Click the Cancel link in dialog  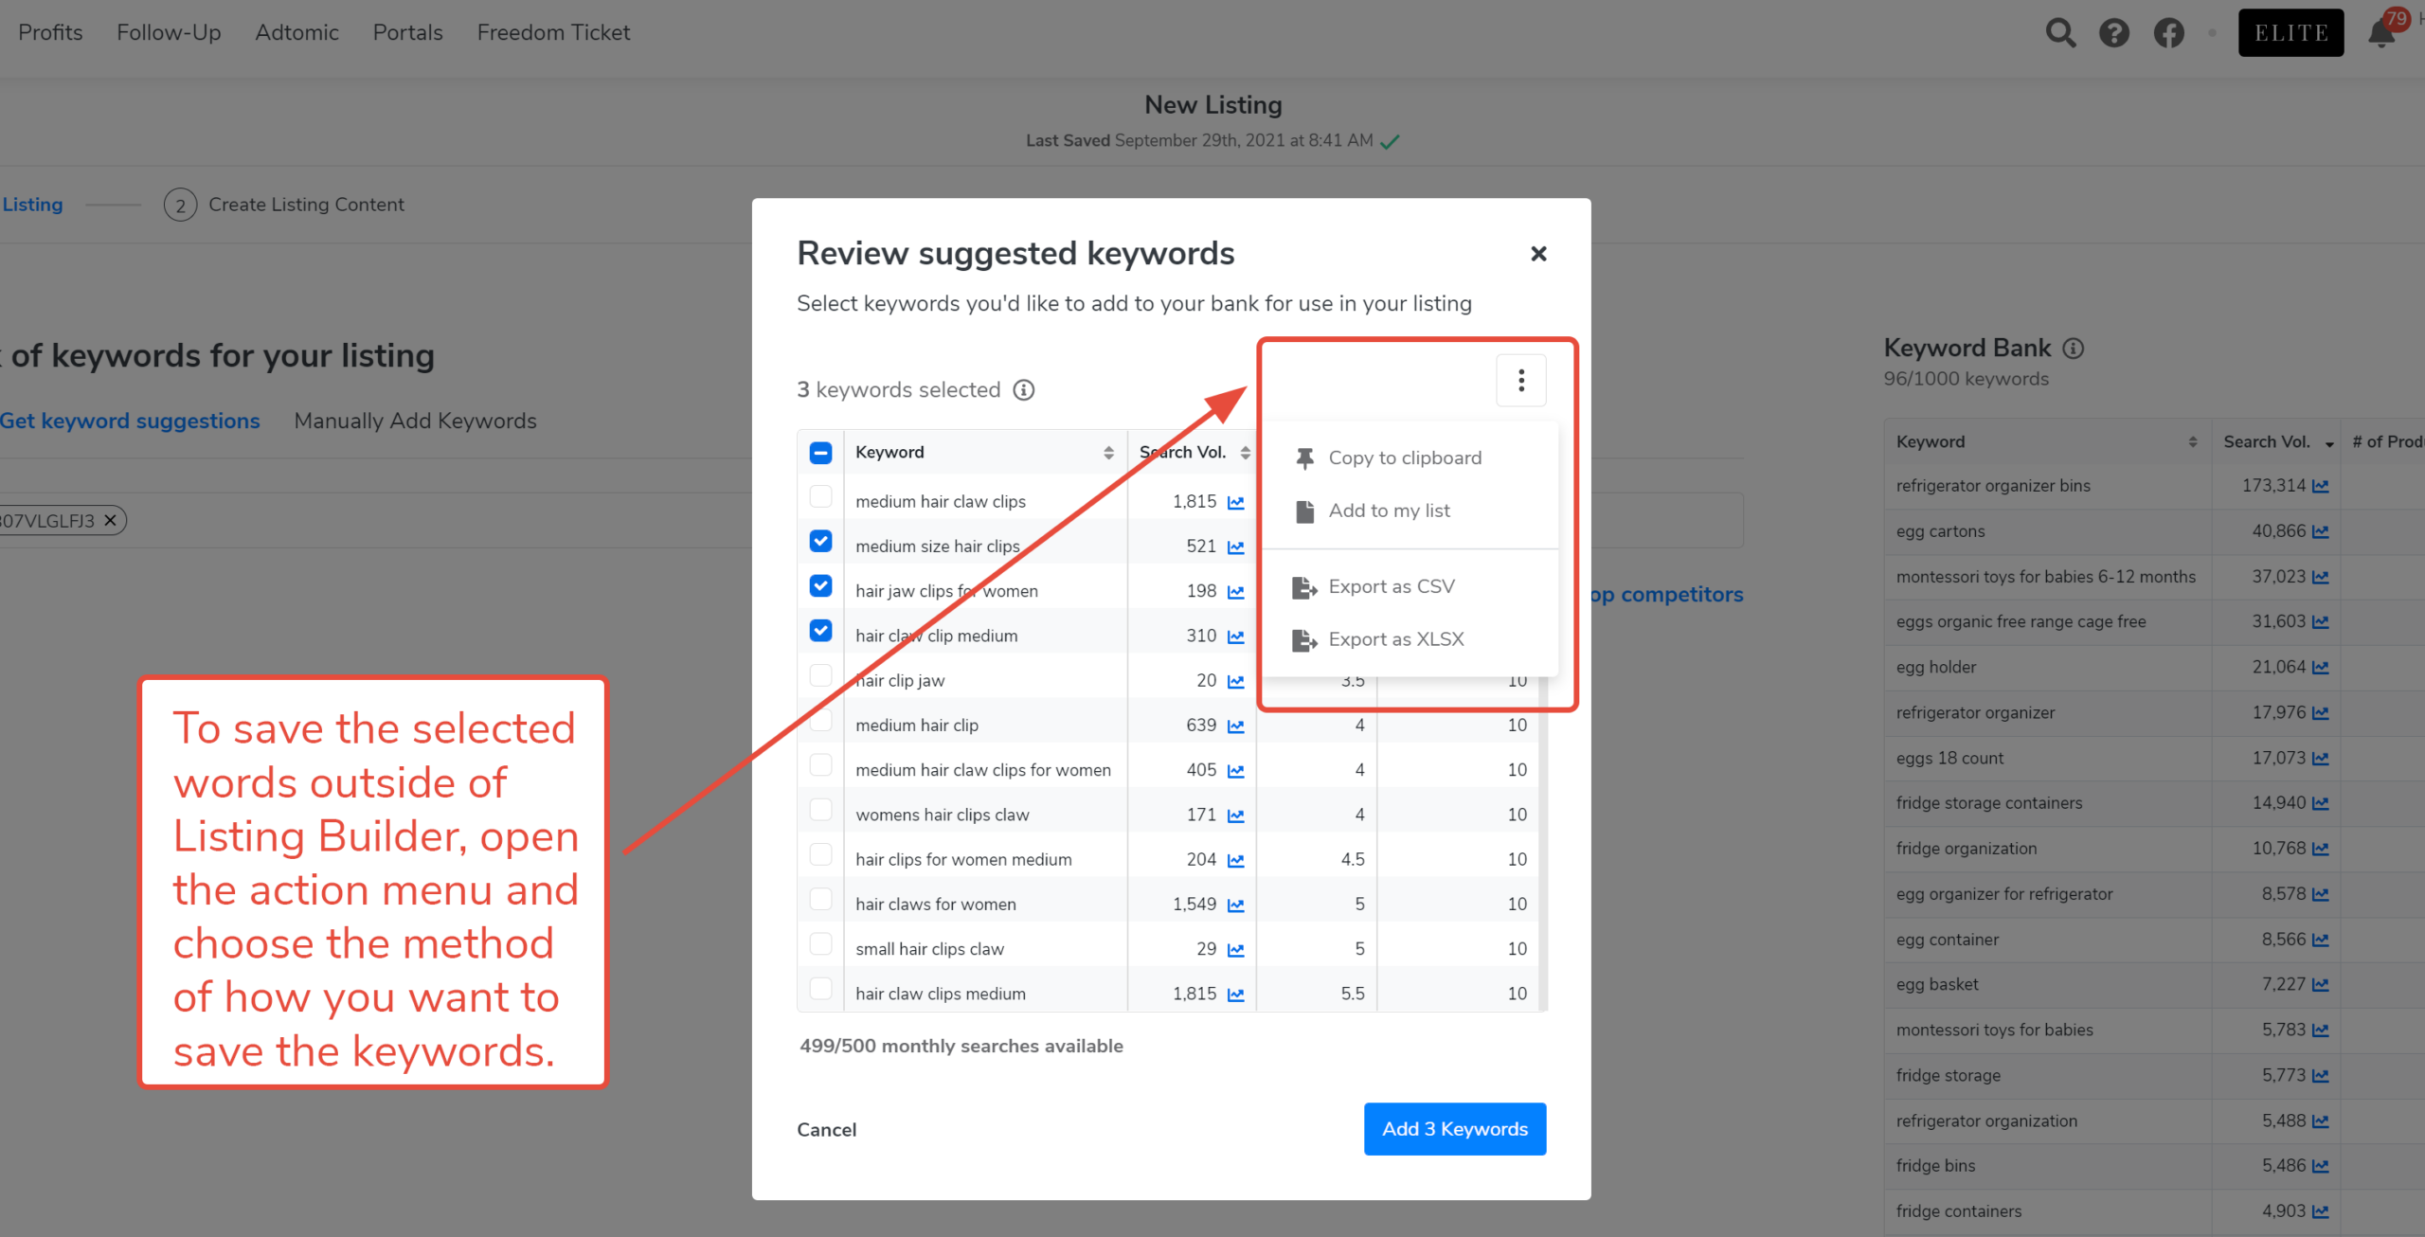tap(826, 1130)
